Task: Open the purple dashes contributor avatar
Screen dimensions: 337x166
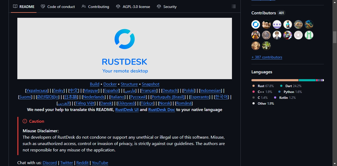Action: (x=277, y=24)
